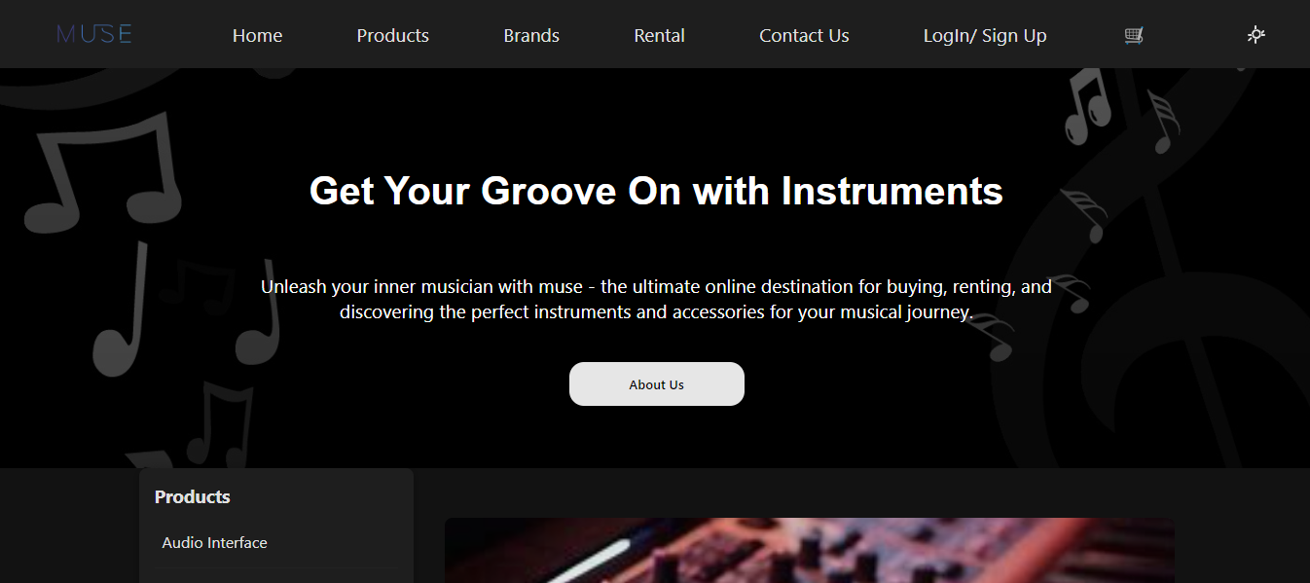The height and width of the screenshot is (583, 1310).
Task: Click the large beamed note graphic at left
Action: pyautogui.click(x=102, y=173)
